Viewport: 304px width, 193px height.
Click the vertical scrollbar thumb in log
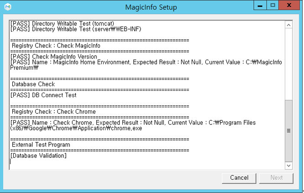point(288,130)
